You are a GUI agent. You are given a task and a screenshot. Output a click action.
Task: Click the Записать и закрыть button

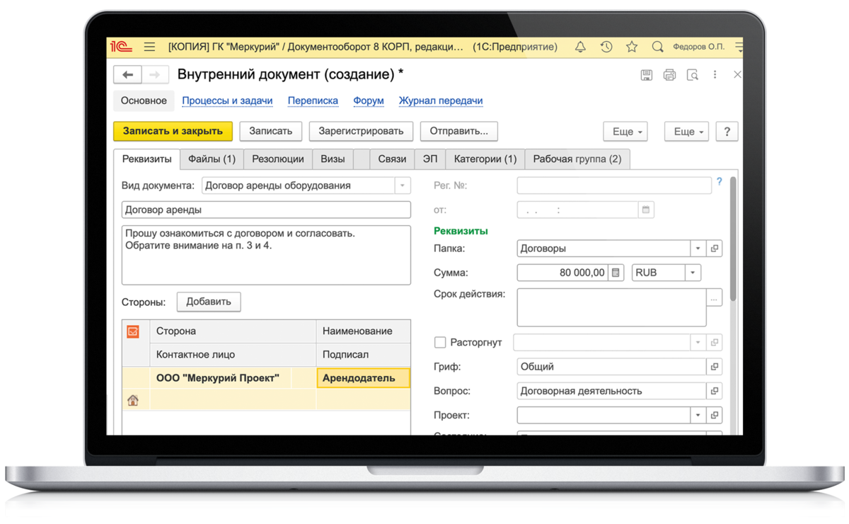point(173,131)
